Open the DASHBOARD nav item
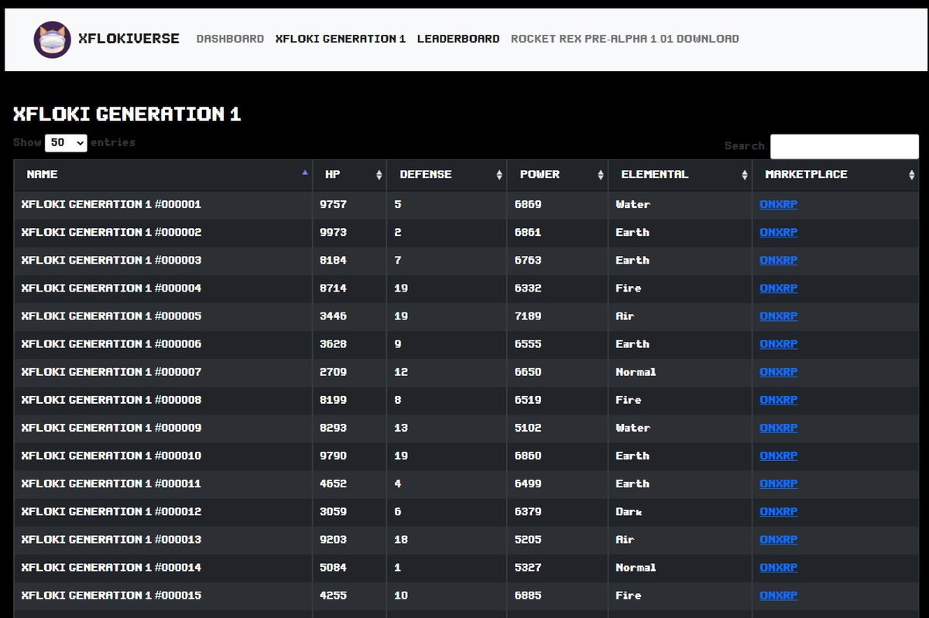Screen dimensions: 929x618 tap(230, 39)
